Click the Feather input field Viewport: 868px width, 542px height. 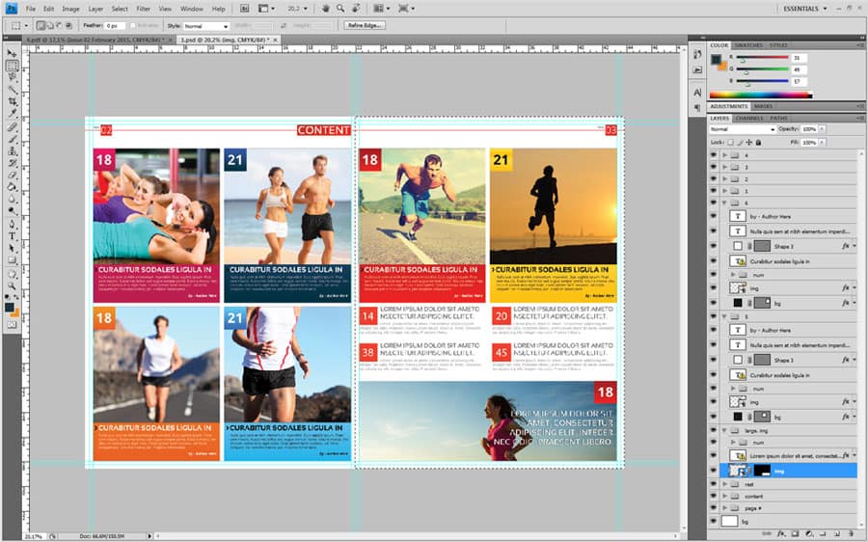(115, 25)
